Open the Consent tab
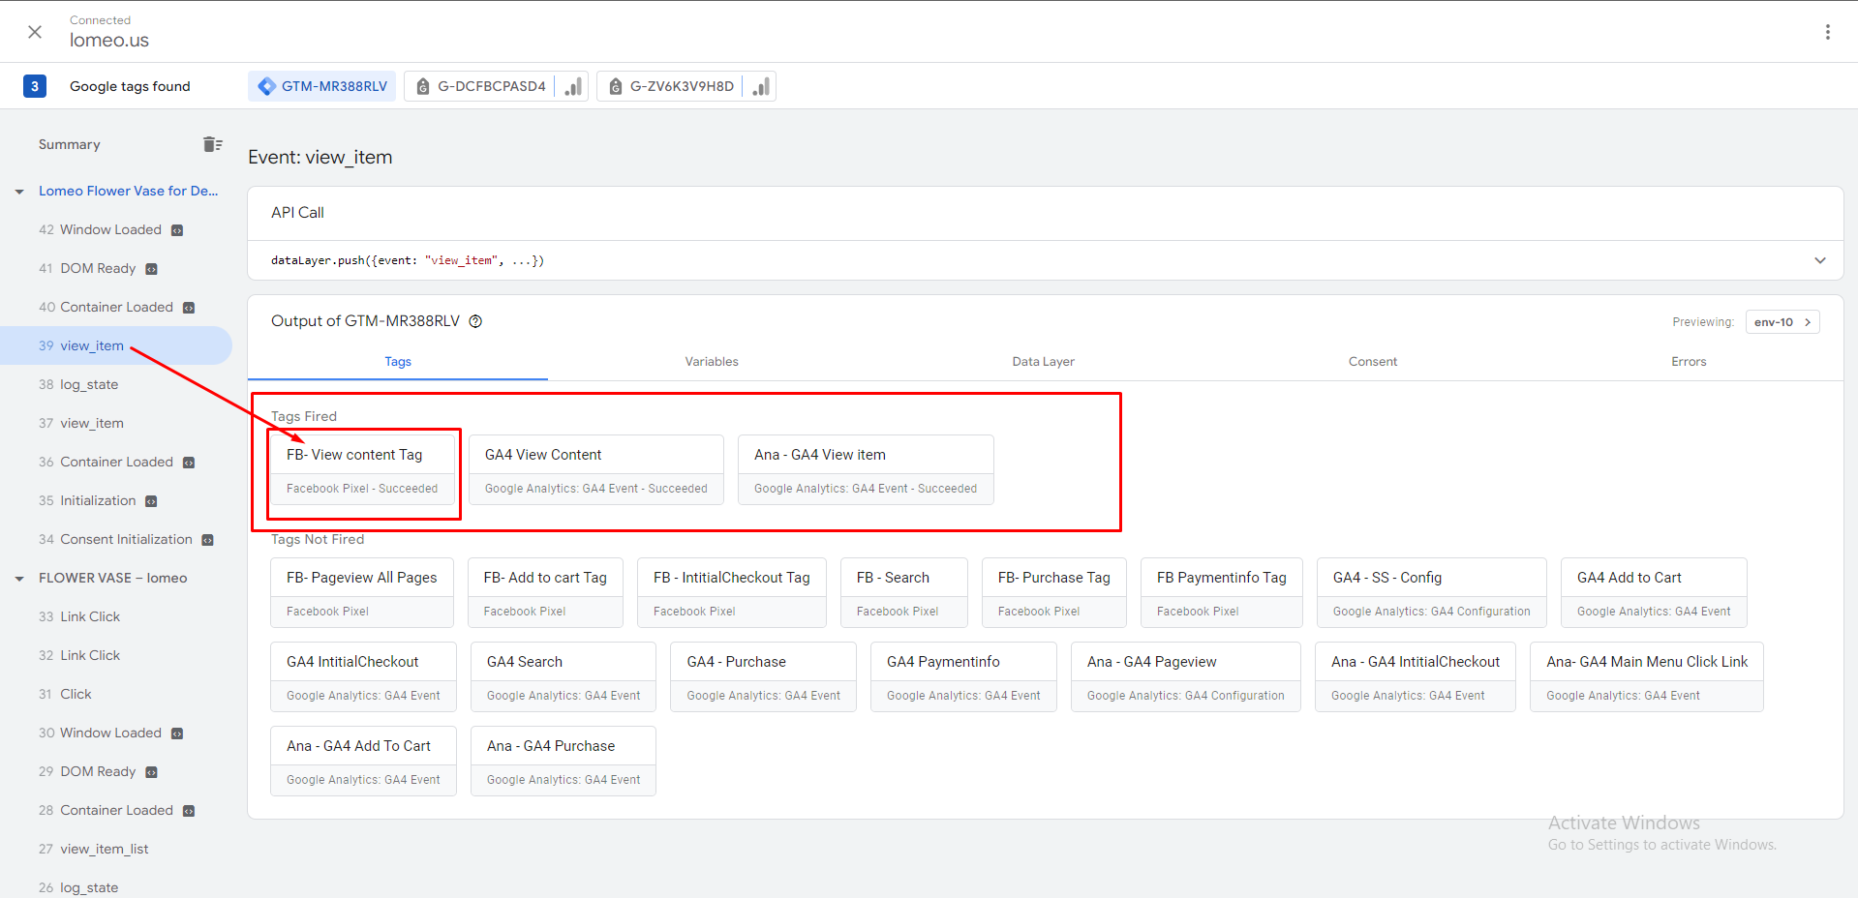This screenshot has width=1858, height=898. (1372, 362)
